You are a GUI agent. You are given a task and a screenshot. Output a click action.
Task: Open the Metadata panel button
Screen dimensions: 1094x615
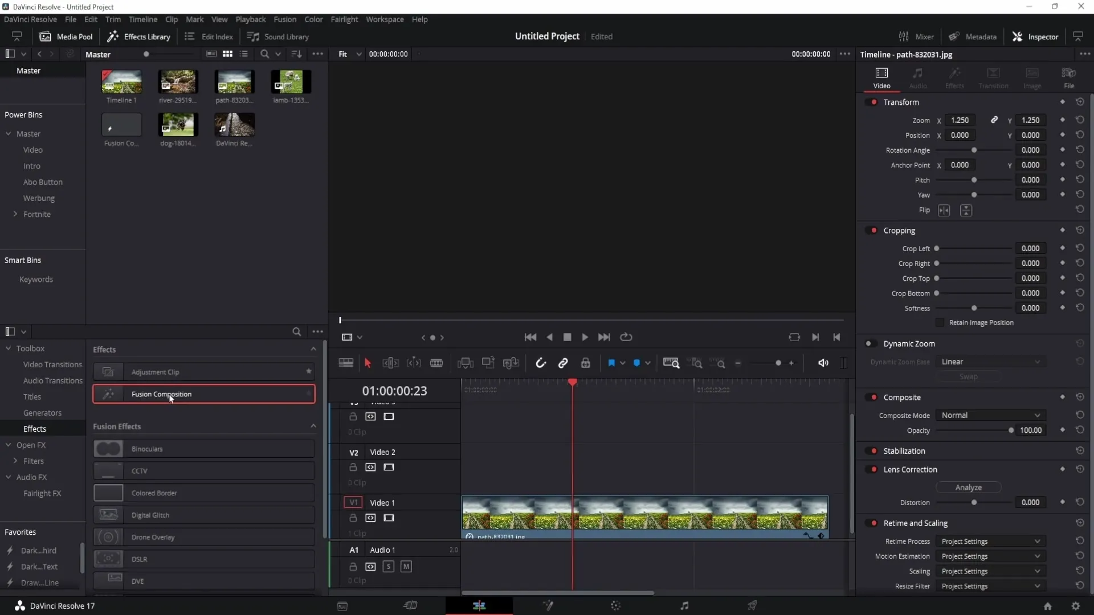coord(973,36)
